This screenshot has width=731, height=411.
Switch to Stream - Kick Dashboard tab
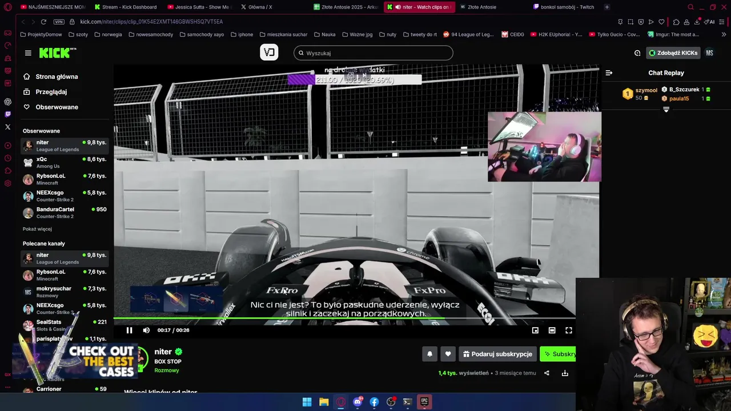click(126, 7)
